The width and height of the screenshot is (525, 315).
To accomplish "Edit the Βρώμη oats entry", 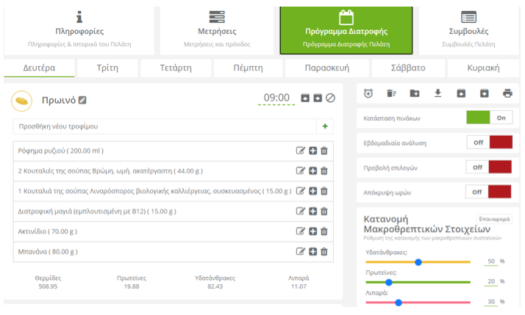I will pos(301,171).
